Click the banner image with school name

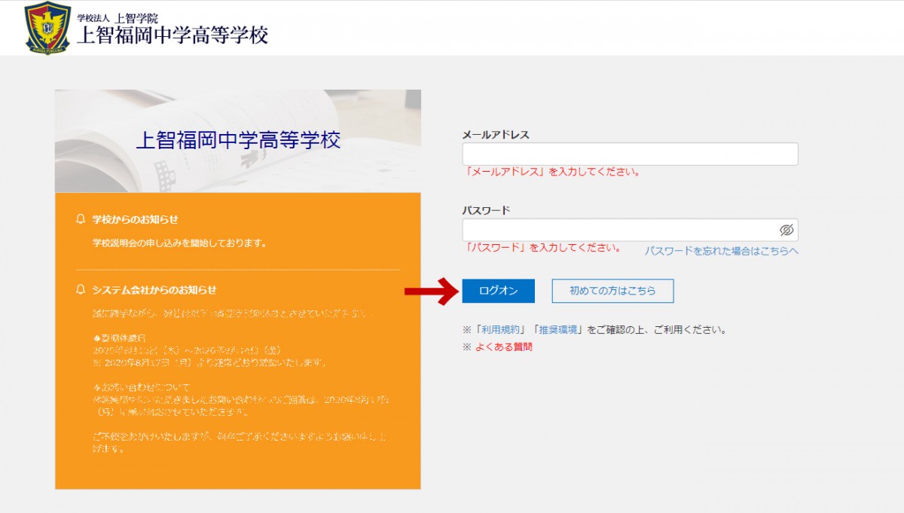[x=238, y=141]
